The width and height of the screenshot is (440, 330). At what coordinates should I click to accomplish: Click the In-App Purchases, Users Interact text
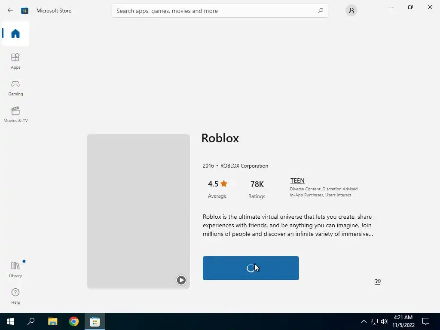click(x=321, y=195)
